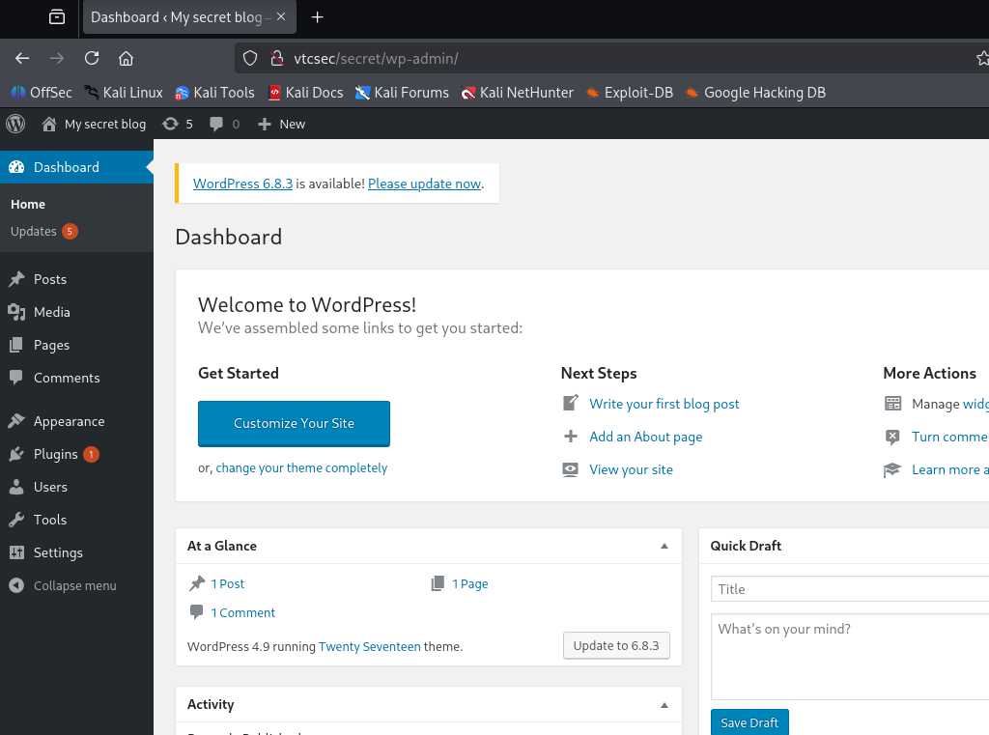This screenshot has width=989, height=735.
Task: Click the Comments bubble icon in sidebar
Action: point(16,378)
